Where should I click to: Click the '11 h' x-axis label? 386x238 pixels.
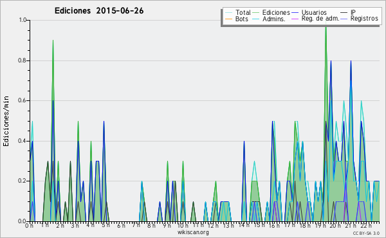198,225
